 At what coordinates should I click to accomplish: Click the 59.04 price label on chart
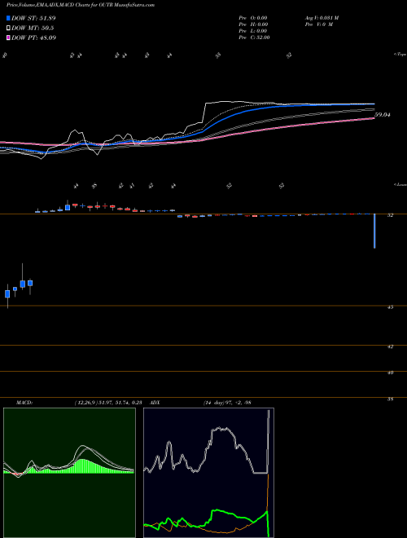(x=383, y=115)
